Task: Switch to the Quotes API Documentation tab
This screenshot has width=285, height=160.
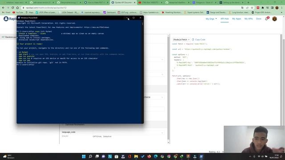Action: coord(123,3)
